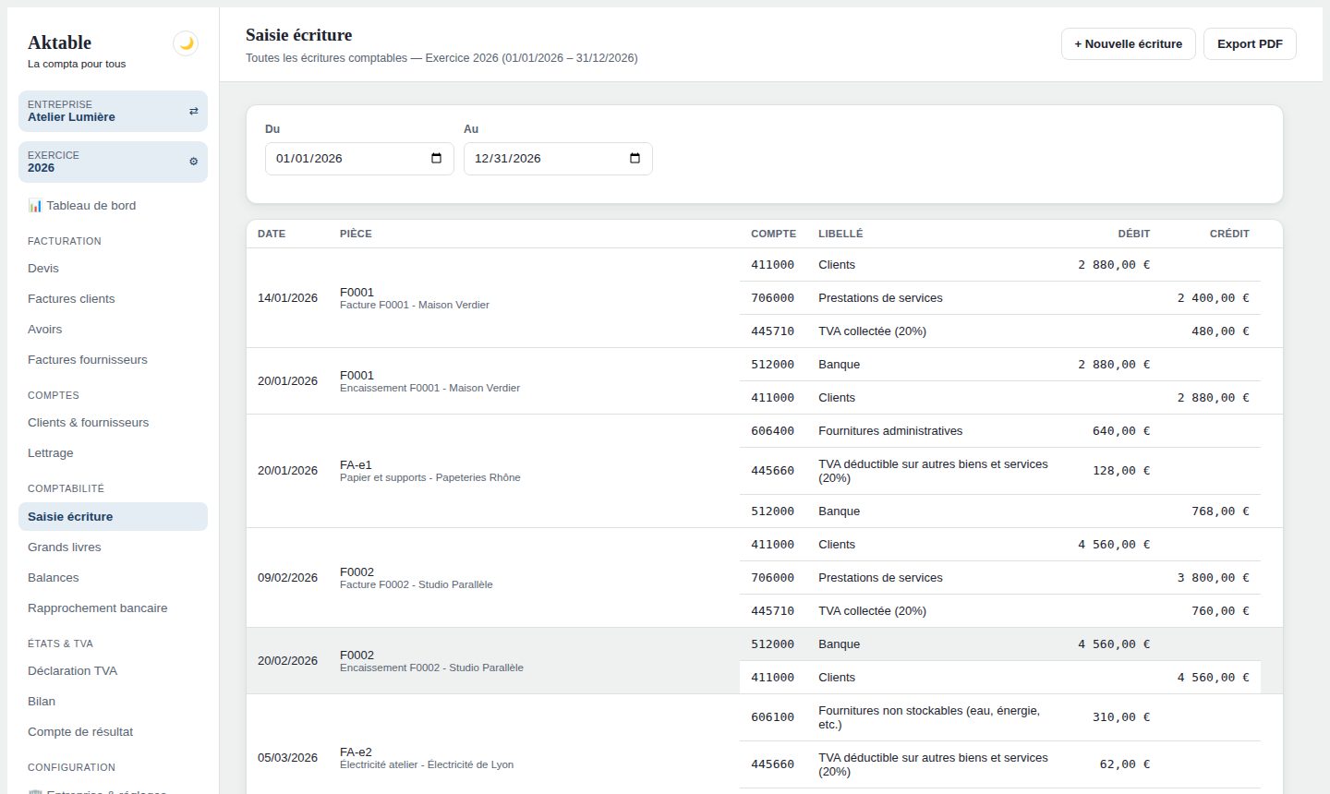Viewport: 1330px width, 794px height.
Task: Click the + Nouvelle écriture button
Action: [1128, 44]
